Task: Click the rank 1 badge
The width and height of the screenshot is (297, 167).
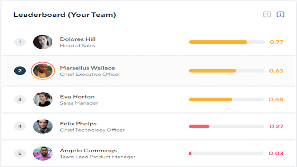Action: (x=20, y=42)
